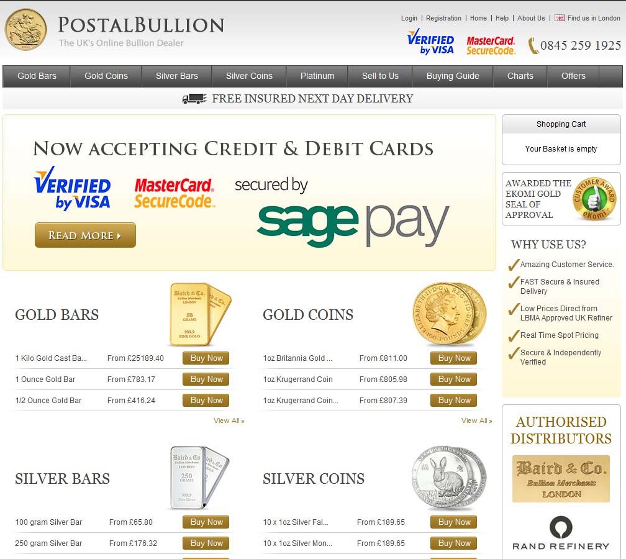Click the MasterCard SecureCode logo in the header
The image size is (626, 559).
point(491,45)
